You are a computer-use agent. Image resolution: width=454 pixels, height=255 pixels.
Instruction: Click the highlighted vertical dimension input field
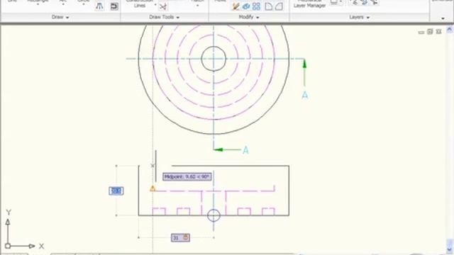click(x=116, y=191)
